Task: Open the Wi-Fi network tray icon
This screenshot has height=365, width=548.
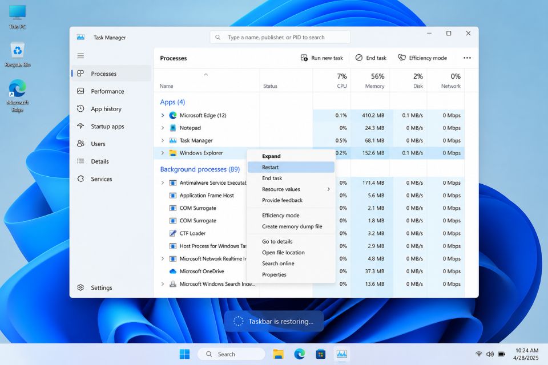Action: [479, 354]
